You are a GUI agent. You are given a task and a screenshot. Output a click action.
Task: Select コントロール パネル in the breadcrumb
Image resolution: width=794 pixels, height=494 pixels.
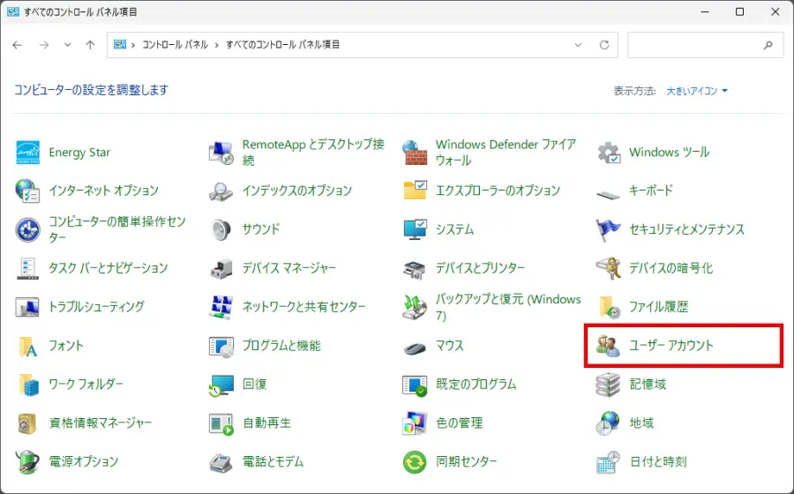click(x=175, y=45)
